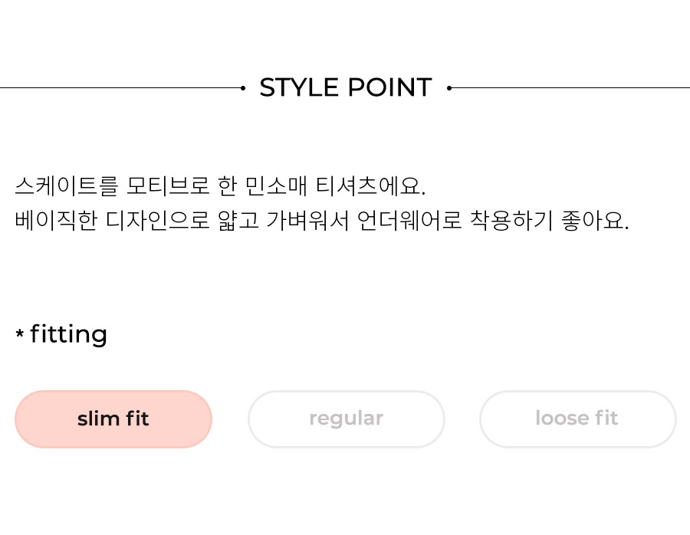The image size is (690, 535).
Task: Click the STYLE POINT heading
Action: pos(346,87)
